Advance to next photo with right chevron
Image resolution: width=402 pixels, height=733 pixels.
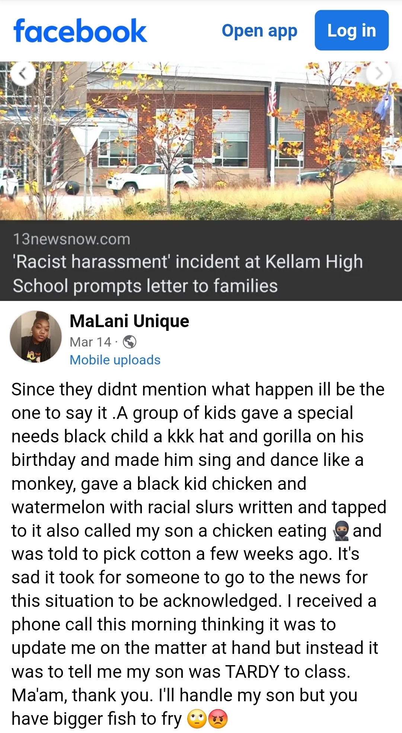coord(379,74)
